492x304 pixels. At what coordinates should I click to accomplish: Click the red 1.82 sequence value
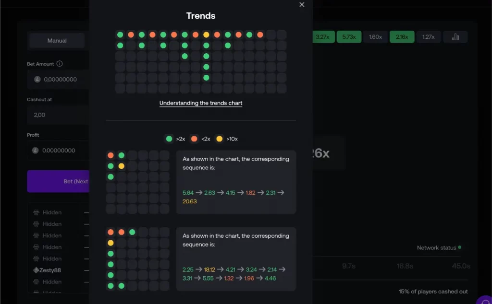coord(250,193)
